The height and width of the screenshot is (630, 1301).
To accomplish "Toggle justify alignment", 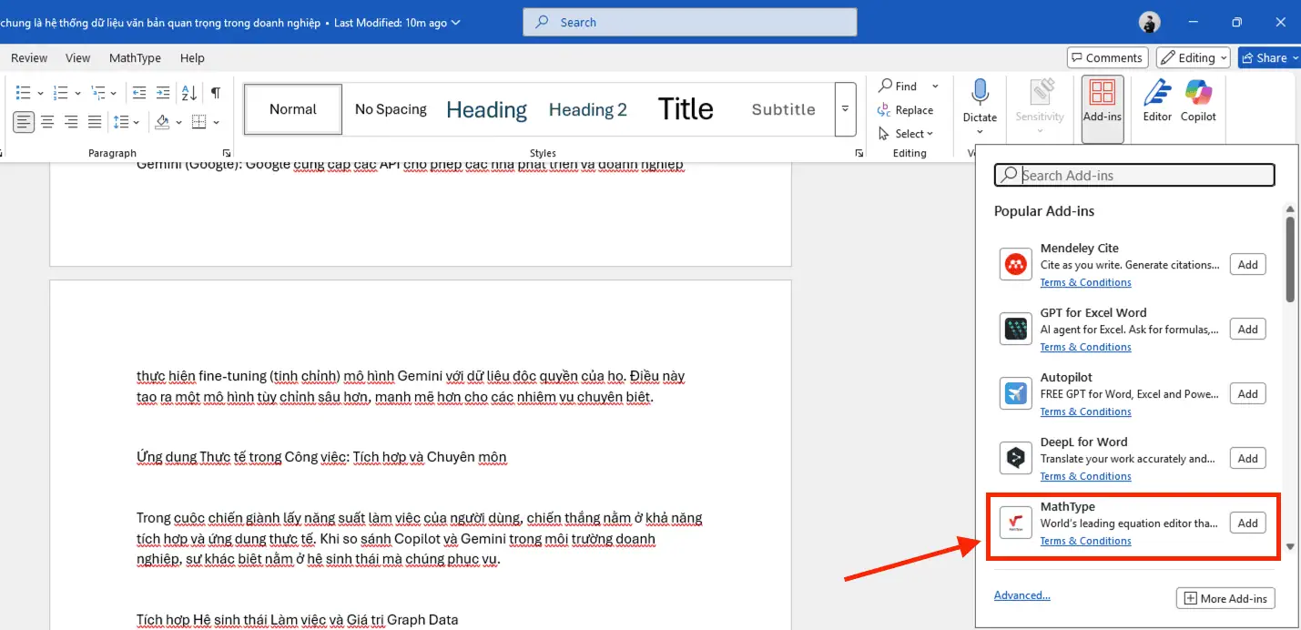I will click(94, 121).
